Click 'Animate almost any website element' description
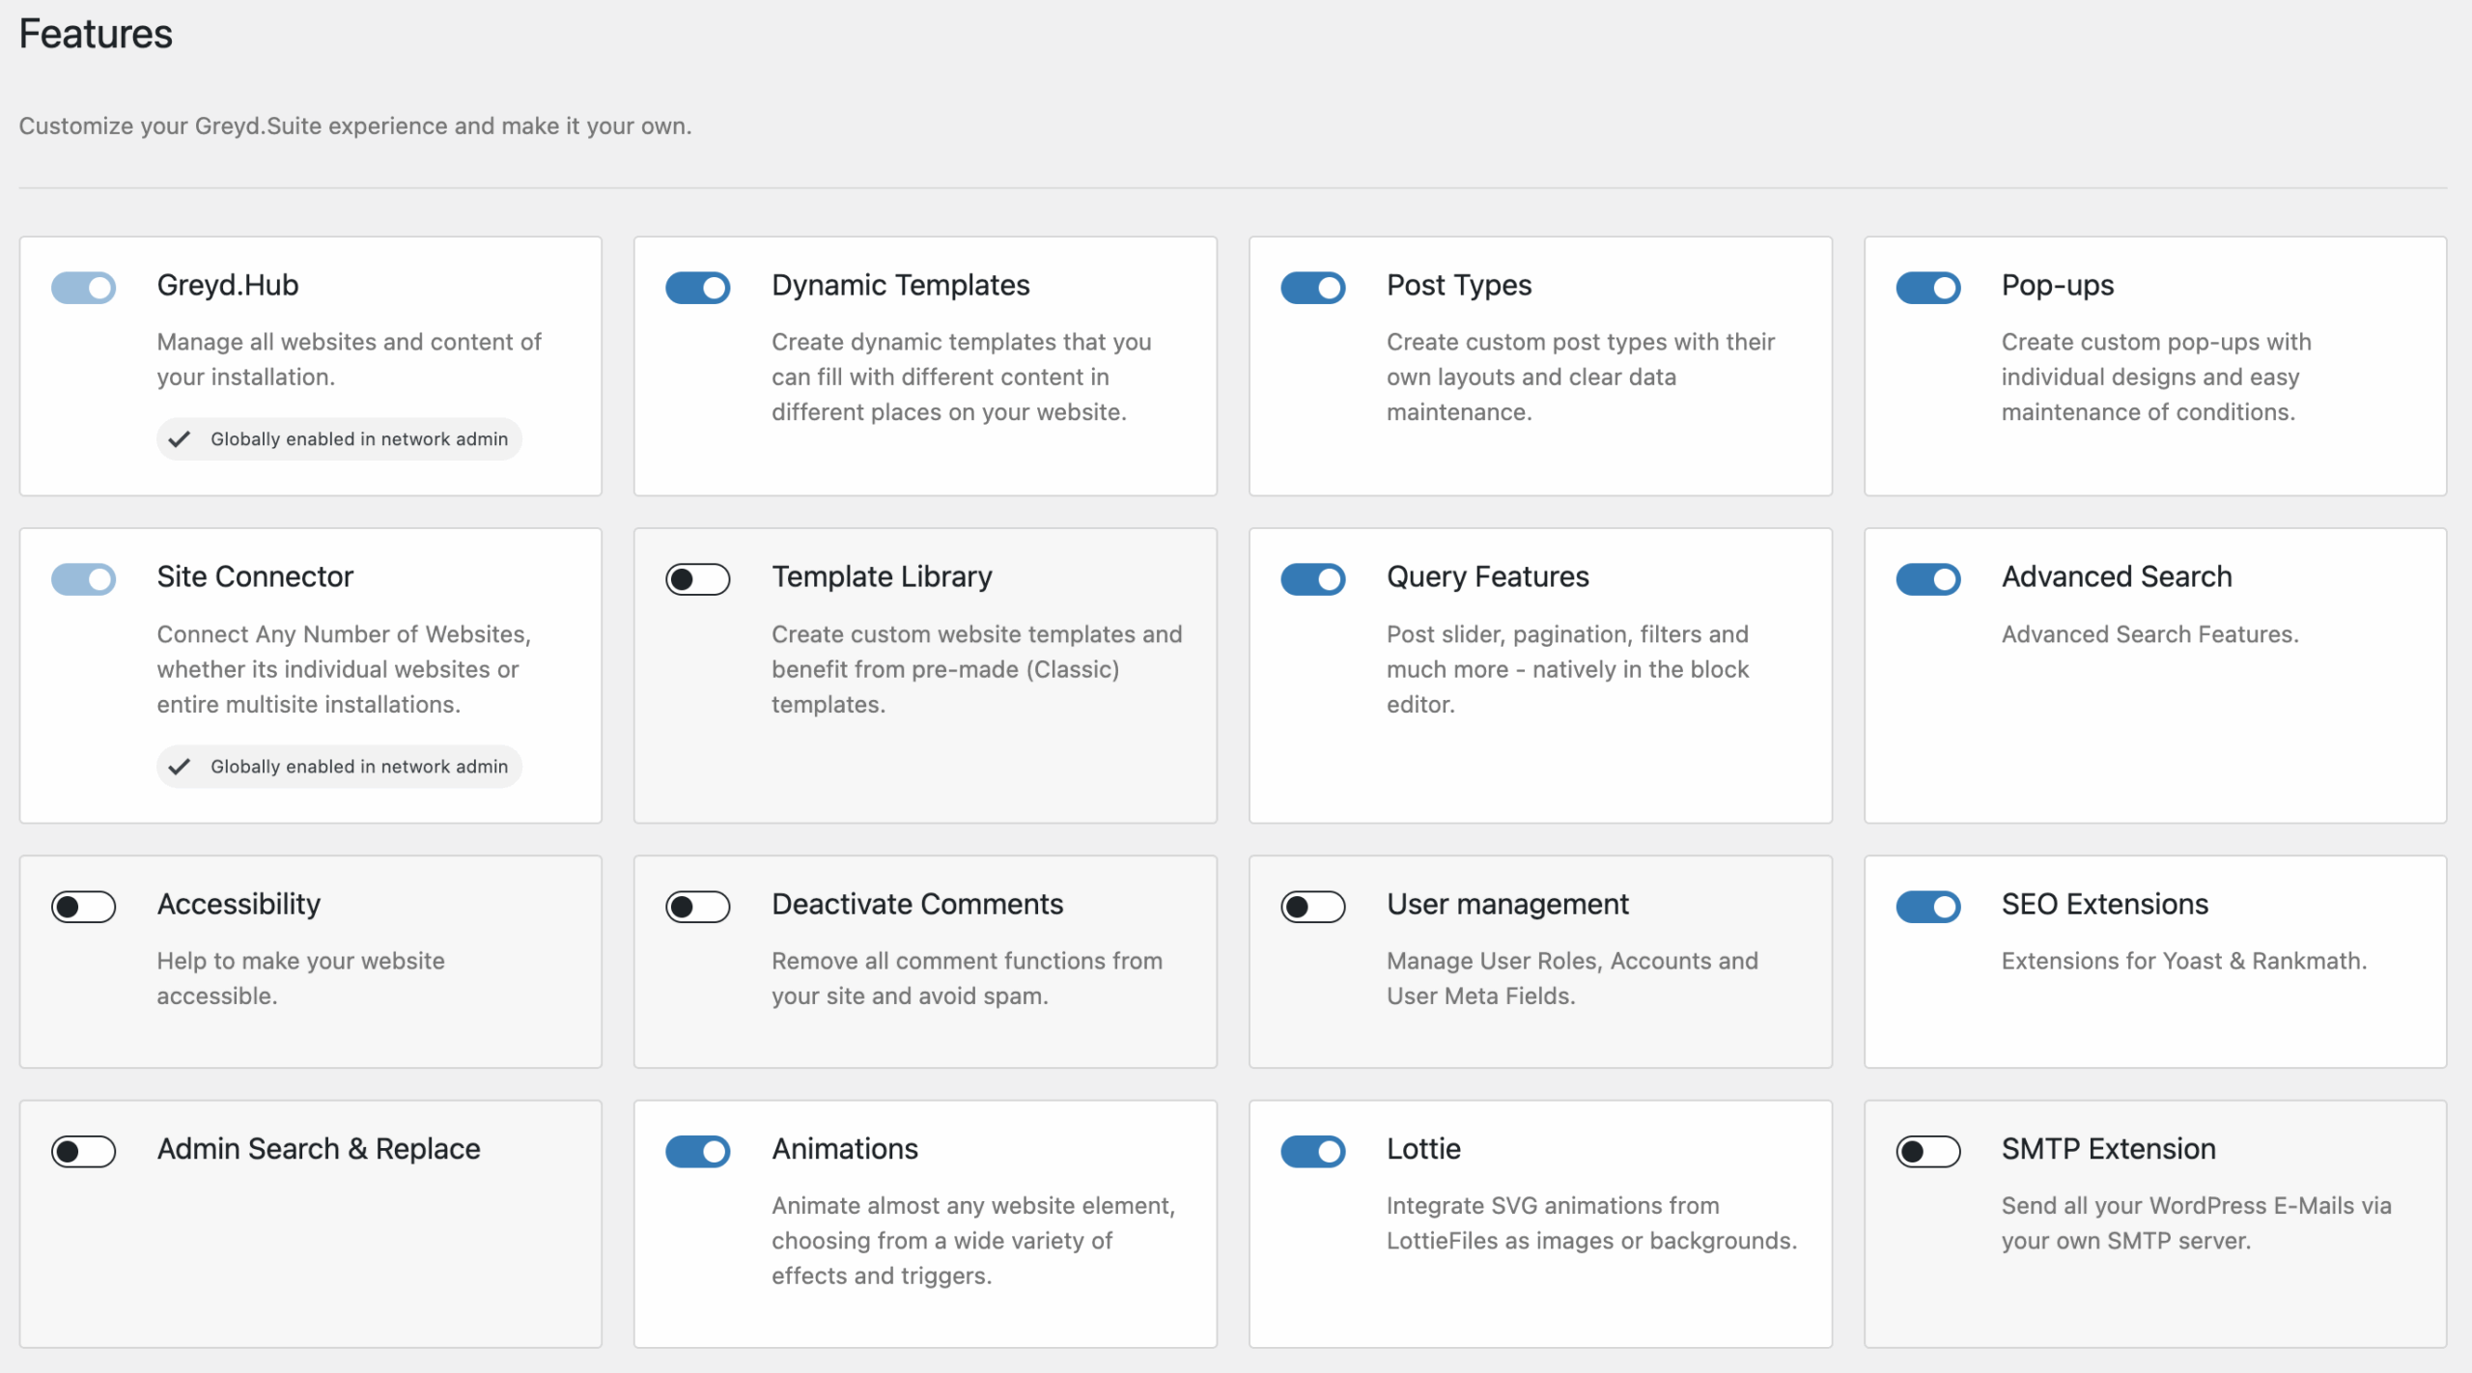Image resolution: width=2472 pixels, height=1373 pixels. 973,1241
